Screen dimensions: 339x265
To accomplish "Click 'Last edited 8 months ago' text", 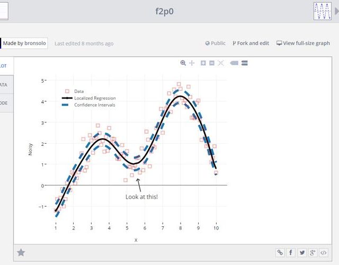I will (84, 43).
